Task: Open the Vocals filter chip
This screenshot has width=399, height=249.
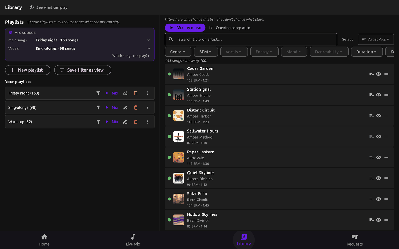Action: (x=234, y=52)
